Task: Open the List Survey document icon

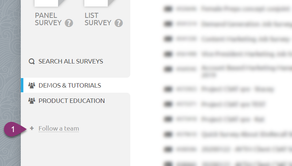Action: (96, 4)
